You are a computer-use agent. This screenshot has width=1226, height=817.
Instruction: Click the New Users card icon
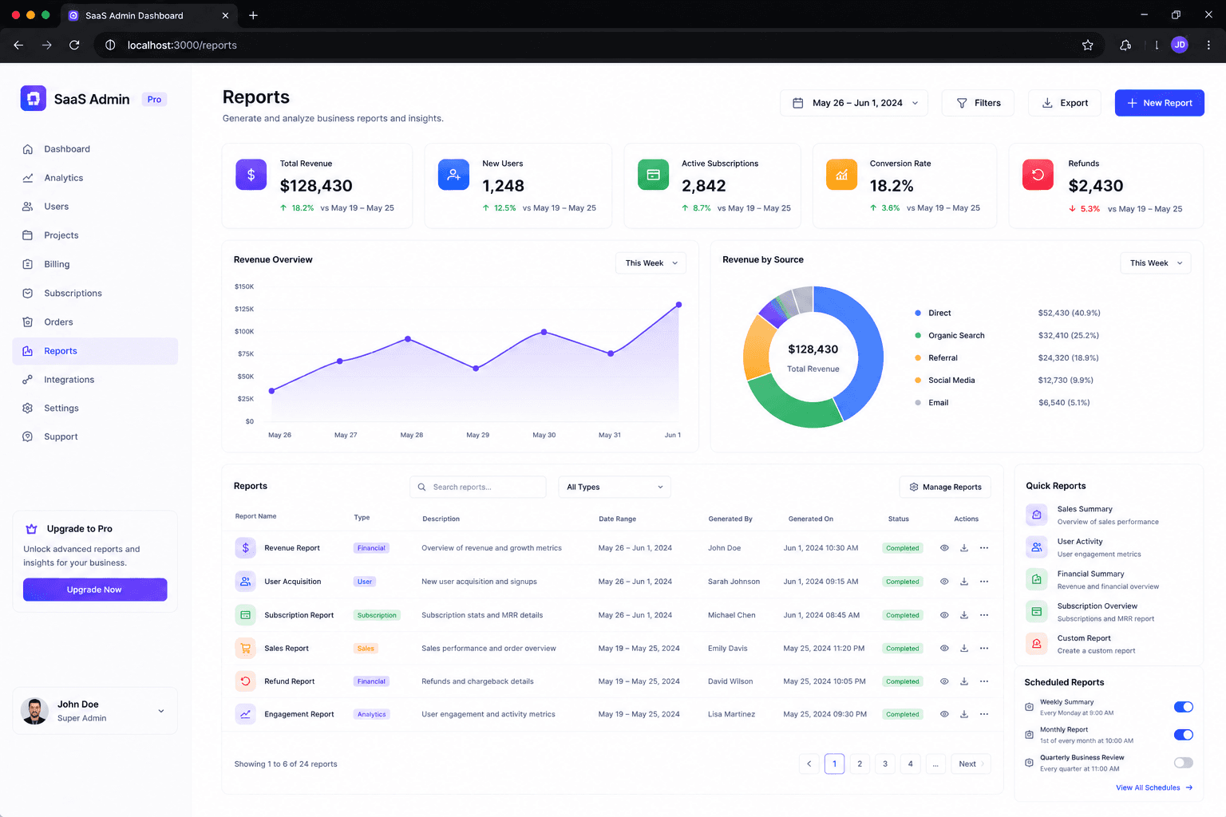453,174
